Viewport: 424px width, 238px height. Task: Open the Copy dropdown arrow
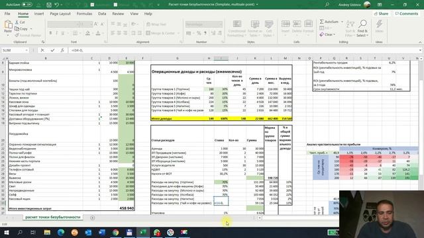point(31,28)
